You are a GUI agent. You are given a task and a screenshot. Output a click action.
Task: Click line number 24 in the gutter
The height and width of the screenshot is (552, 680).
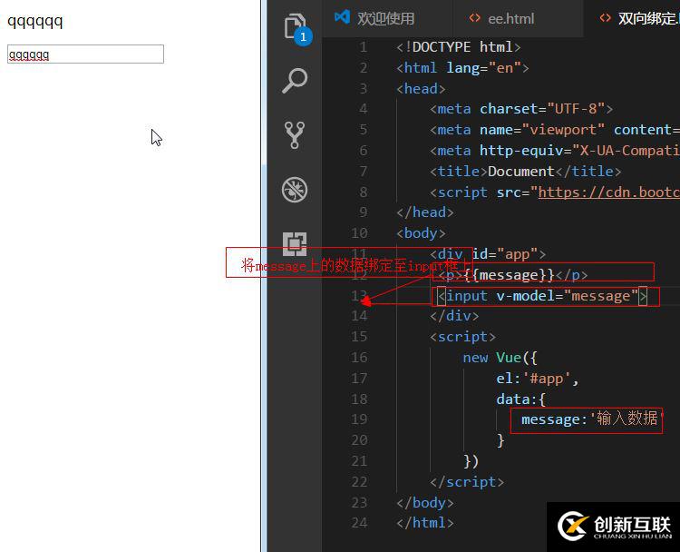coord(359,522)
